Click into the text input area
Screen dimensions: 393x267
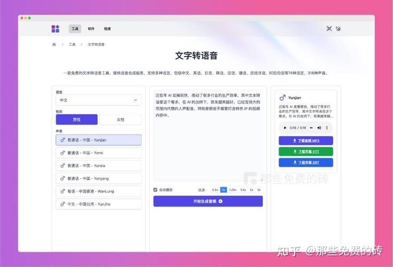tap(208, 136)
